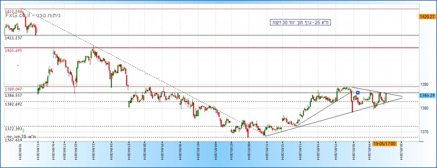Click the 1382.692 dashed level label
Viewport: 437px width, 168px height.
[13, 104]
